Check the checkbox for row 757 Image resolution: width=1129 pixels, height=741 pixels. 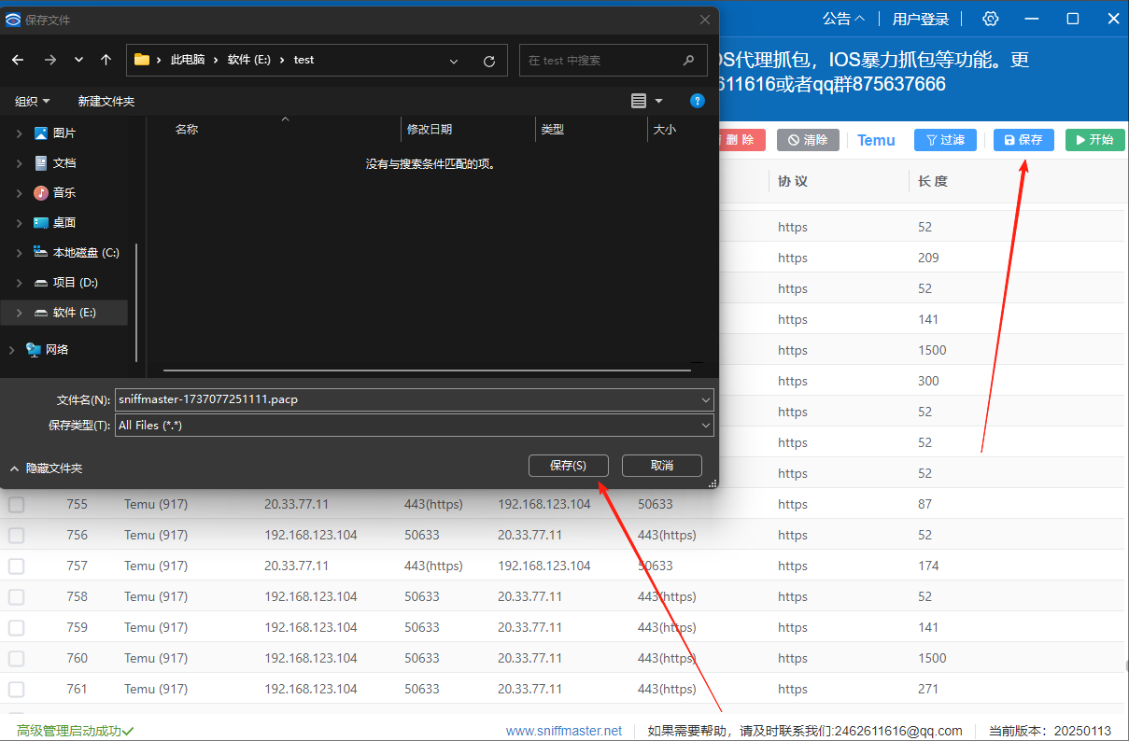tap(17, 566)
